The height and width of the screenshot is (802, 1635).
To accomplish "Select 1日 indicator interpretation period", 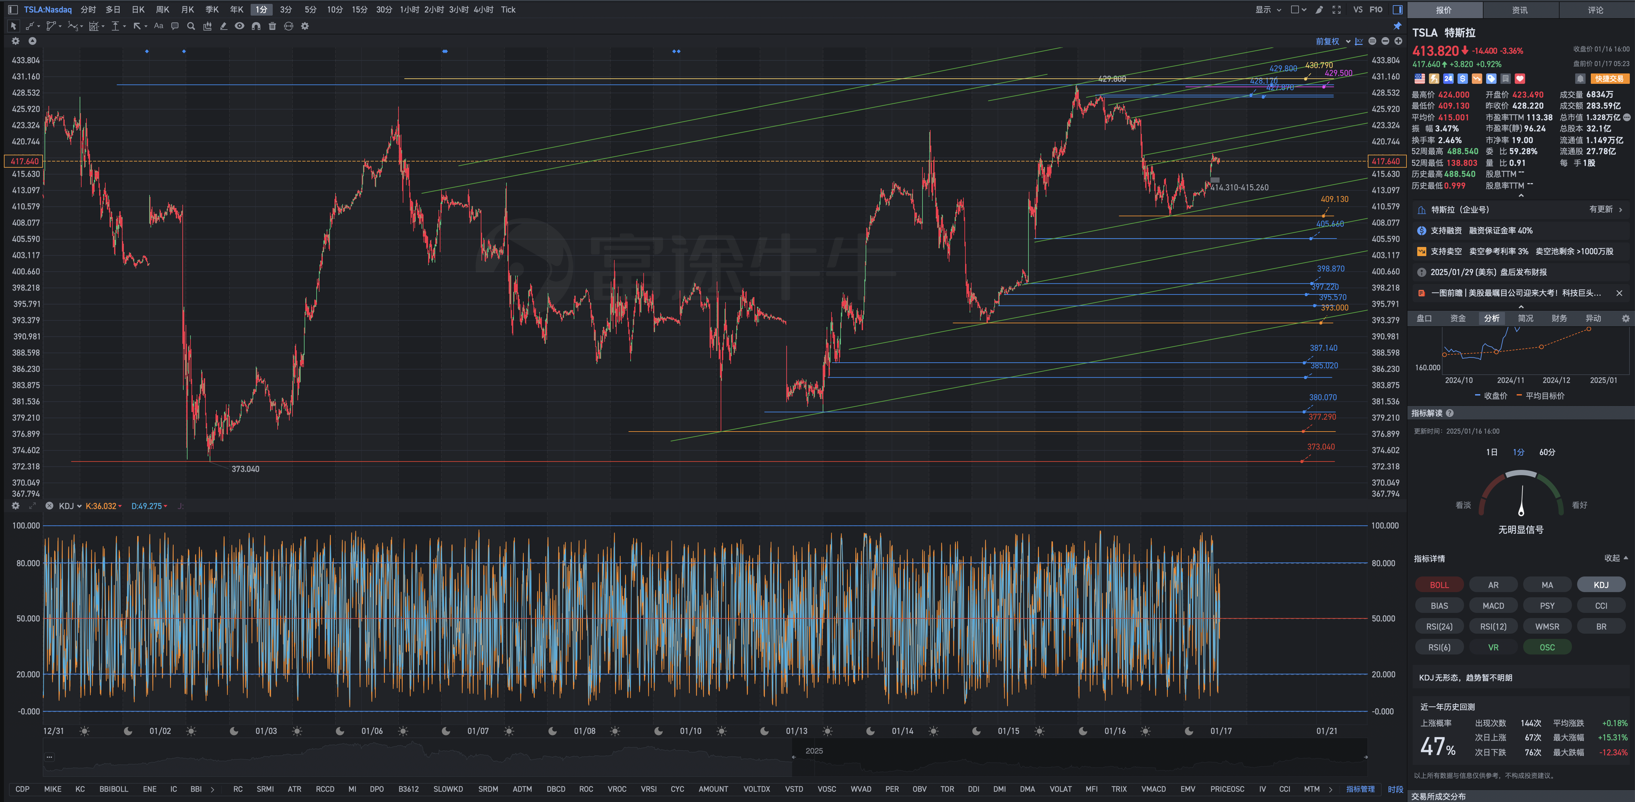I will (x=1492, y=452).
